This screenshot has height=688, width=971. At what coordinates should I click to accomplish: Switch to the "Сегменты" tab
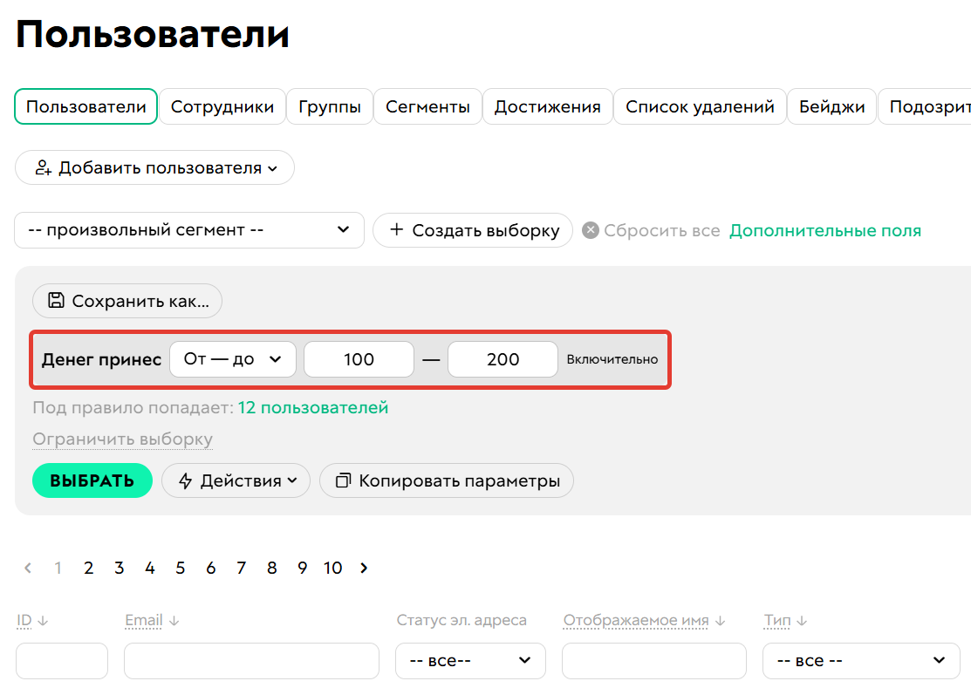point(427,106)
